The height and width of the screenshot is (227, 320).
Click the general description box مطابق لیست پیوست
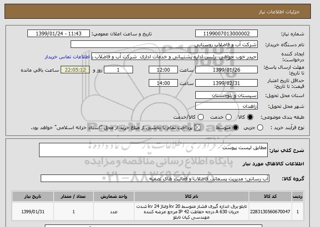pos(153,150)
